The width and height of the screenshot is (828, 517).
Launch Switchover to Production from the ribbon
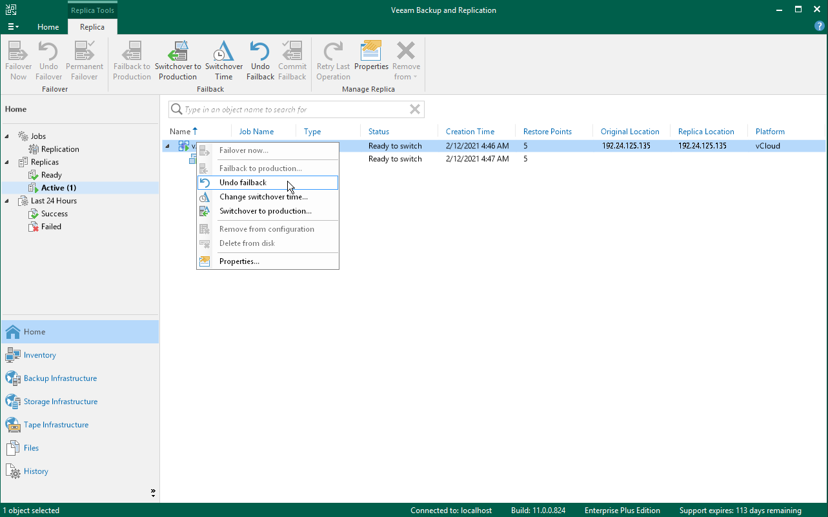point(178,61)
